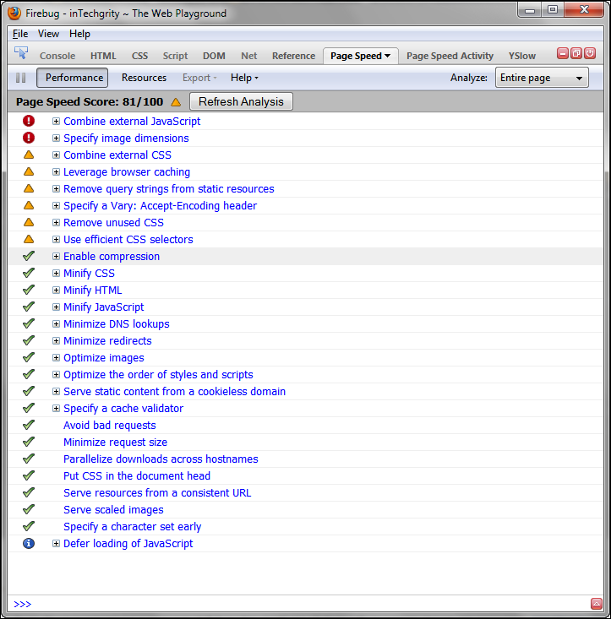Click green checkmark for Optimize images
Image resolution: width=611 pixels, height=619 pixels.
tap(29, 357)
